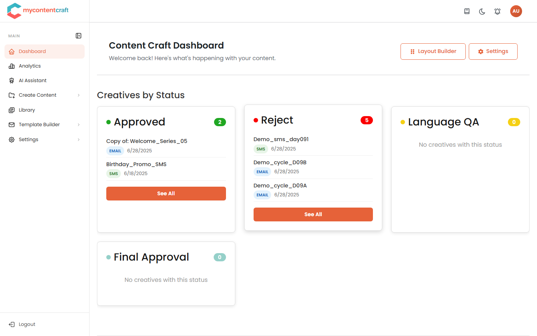Viewport: 537px width, 336px height.
Task: Click the Reject count badge 5
Action: (367, 120)
